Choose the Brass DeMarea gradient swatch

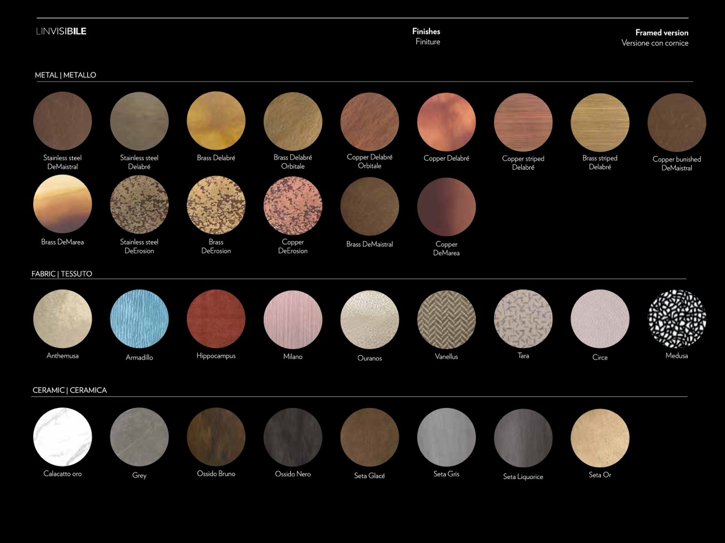(x=63, y=204)
